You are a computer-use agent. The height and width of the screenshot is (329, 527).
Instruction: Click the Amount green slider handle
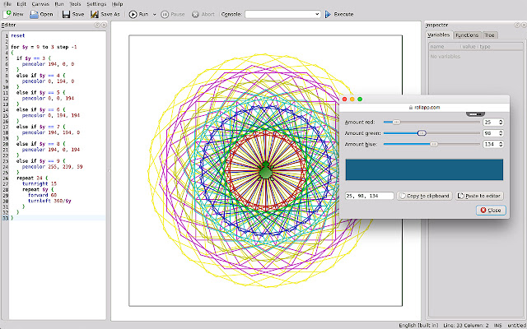pos(422,132)
